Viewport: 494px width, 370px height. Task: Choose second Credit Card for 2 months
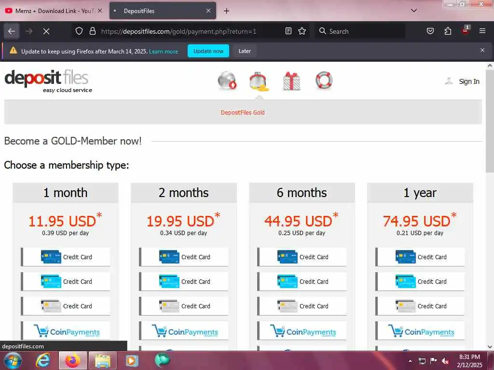point(184,281)
